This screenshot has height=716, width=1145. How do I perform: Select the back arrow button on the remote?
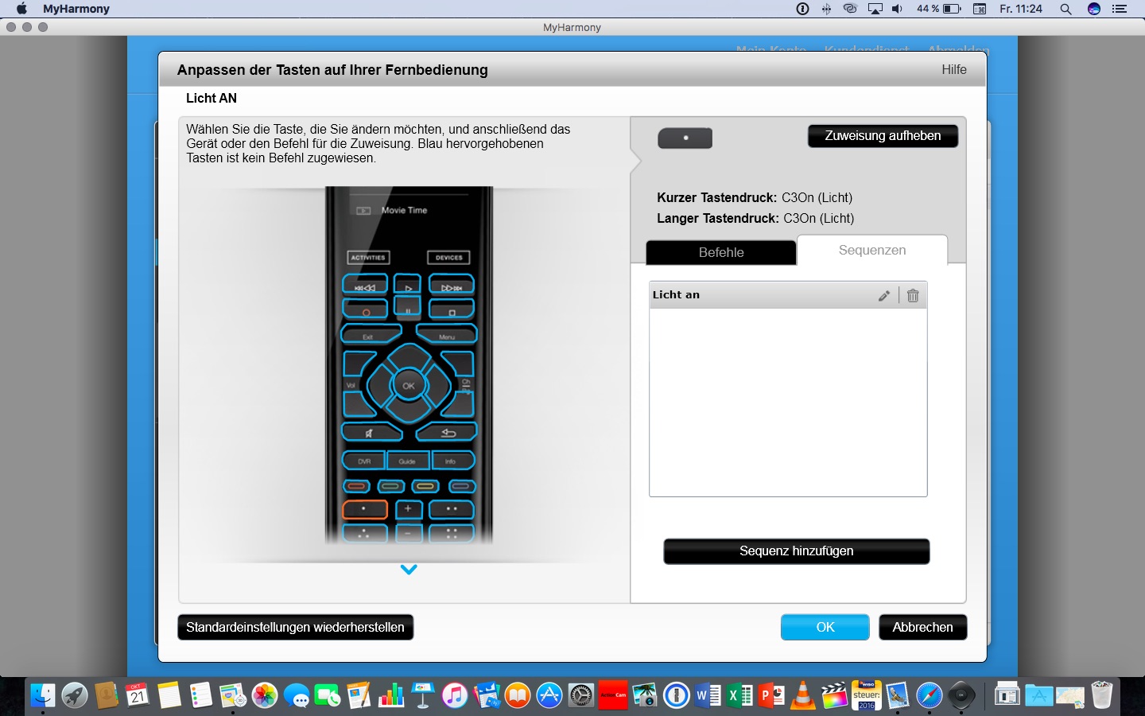pyautogui.click(x=447, y=432)
